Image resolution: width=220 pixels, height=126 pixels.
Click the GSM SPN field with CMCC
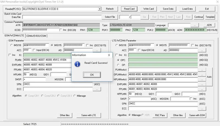tap(58, 84)
